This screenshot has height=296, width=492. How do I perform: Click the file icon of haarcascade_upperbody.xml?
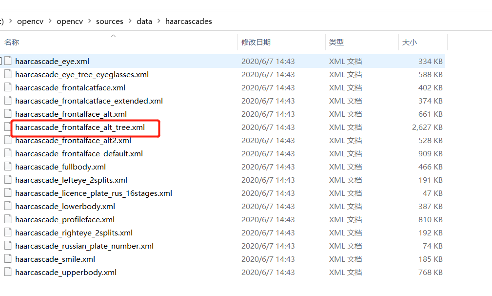(x=8, y=272)
